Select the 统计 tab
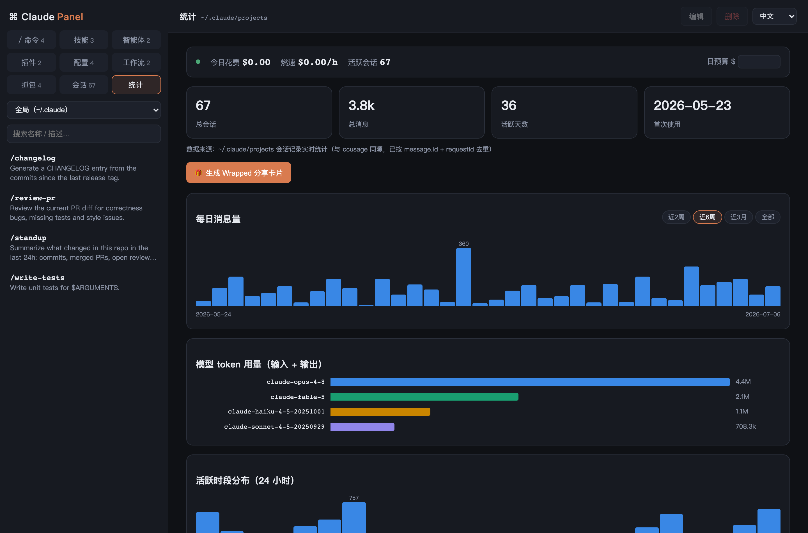Screen dimensions: 808x533 click(x=136, y=85)
